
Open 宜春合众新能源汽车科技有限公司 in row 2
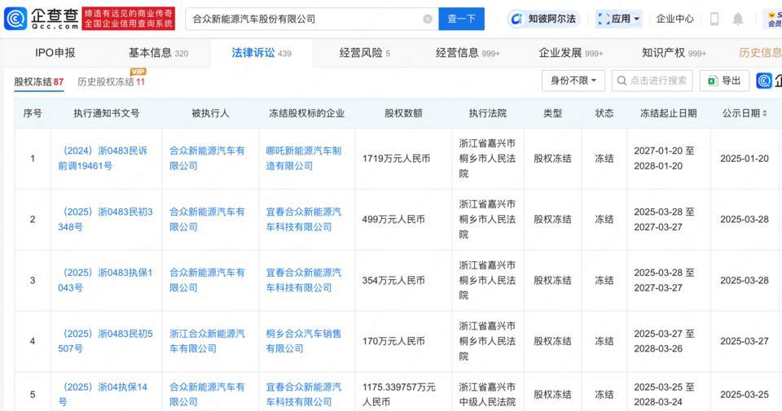click(x=304, y=219)
